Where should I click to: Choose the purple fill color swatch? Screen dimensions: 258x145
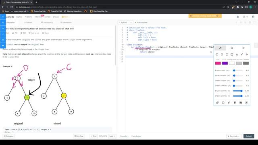(x=225, y=63)
